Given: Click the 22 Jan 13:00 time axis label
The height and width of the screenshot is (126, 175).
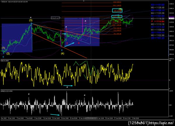Looking at the screenshot, I should pos(100,118).
